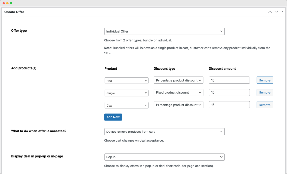This screenshot has width=287, height=174.
Task: Open 'Do not remove products from cart' dropdown
Action: tap(164, 131)
